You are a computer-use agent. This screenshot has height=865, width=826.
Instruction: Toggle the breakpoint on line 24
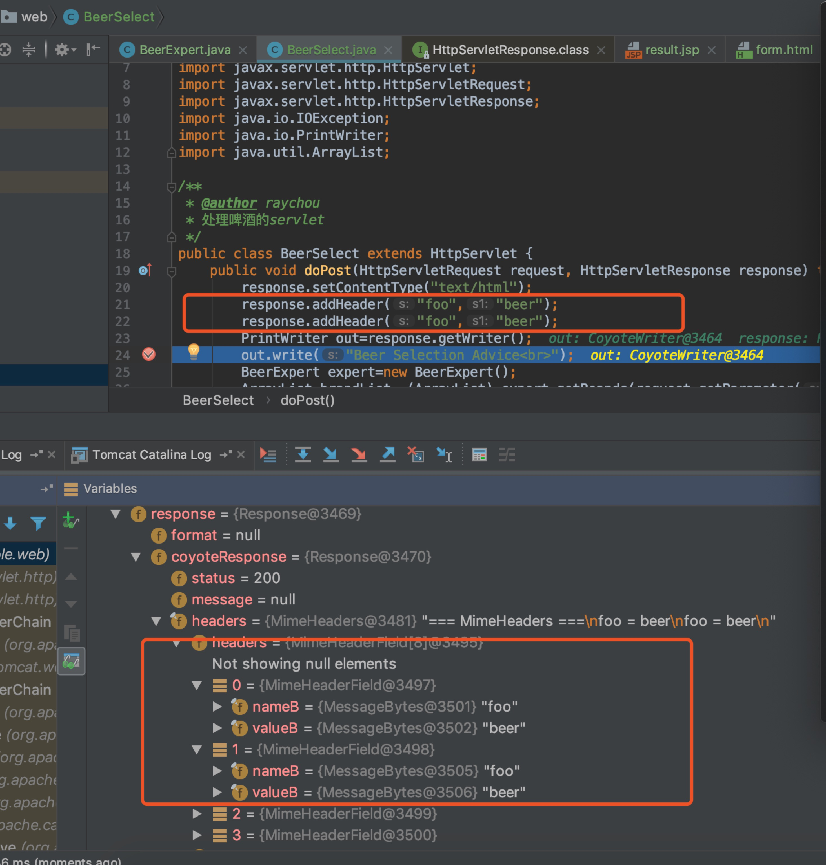click(x=149, y=354)
